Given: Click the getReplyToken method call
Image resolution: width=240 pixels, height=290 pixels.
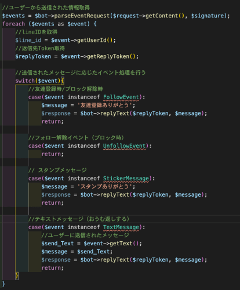Looking at the screenshot, I should tap(108, 56).
